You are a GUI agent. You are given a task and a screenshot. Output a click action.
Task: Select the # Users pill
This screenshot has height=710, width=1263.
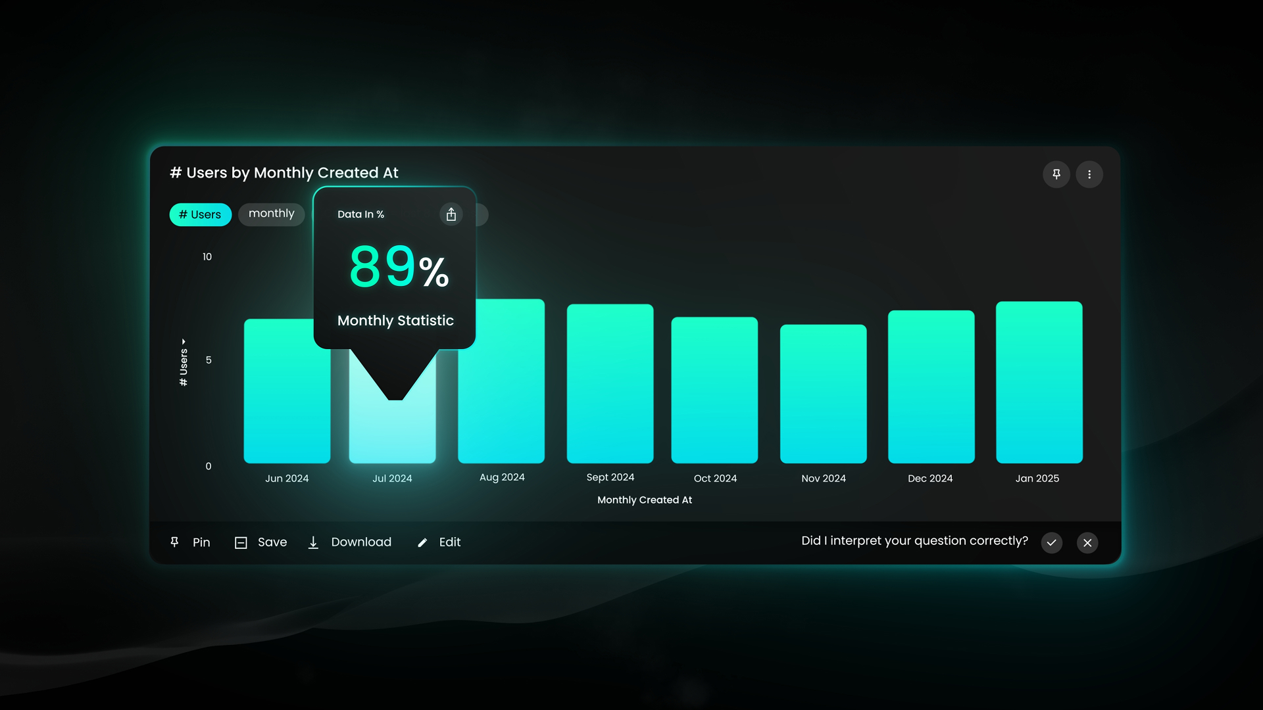pos(200,214)
